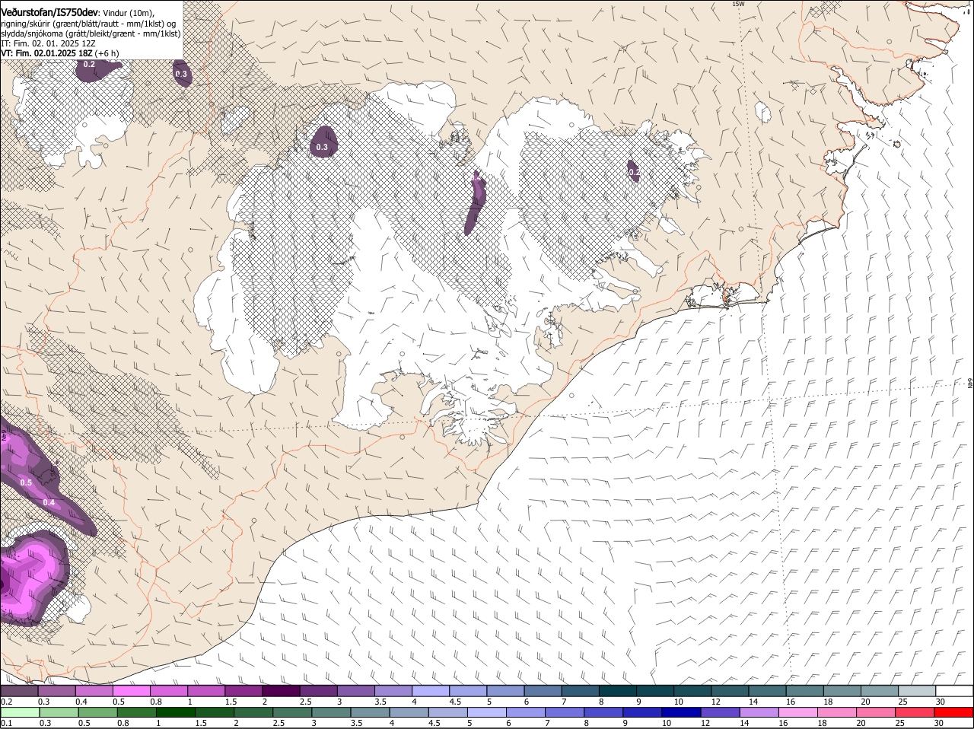This screenshot has width=974, height=729.
Task: Pick the dark teal 9–10 swatch, top row
Action: pyautogui.click(x=655, y=691)
